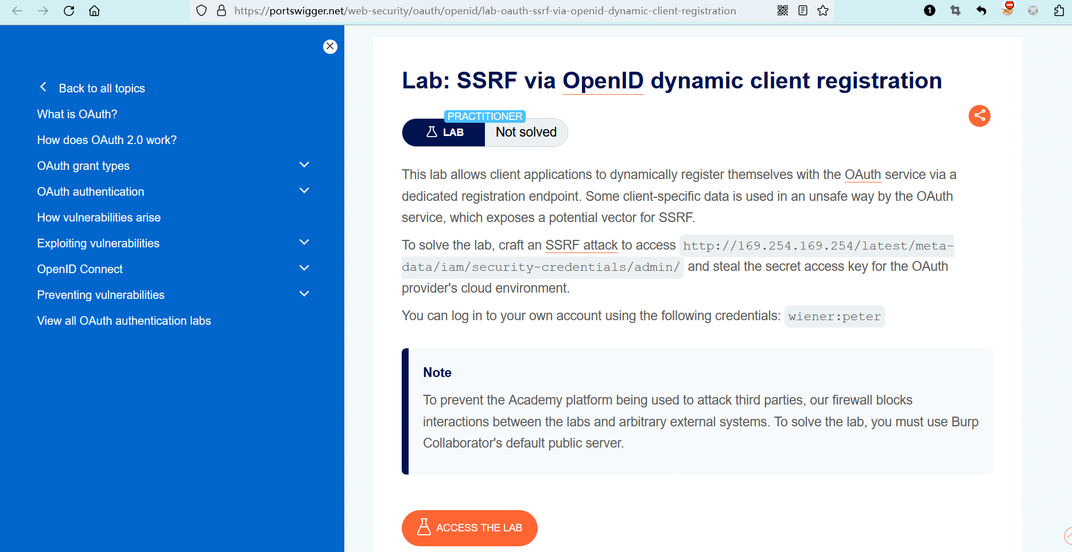The width and height of the screenshot is (1072, 552).
Task: Click the browser reload icon
Action: click(69, 11)
